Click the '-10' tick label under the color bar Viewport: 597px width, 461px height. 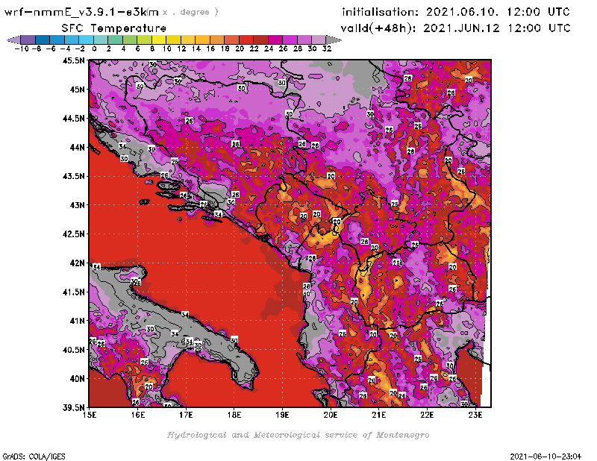[x=22, y=48]
